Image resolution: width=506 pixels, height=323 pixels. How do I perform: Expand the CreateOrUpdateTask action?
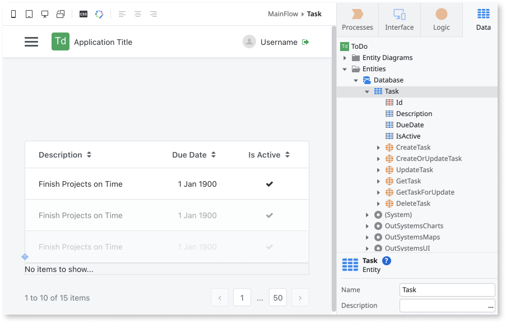[378, 159]
